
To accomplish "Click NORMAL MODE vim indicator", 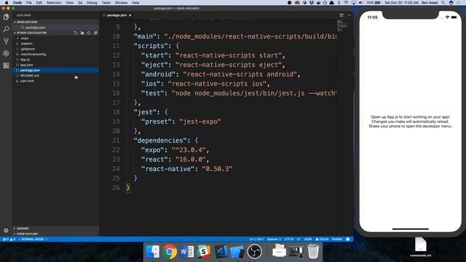I will click(x=33, y=239).
